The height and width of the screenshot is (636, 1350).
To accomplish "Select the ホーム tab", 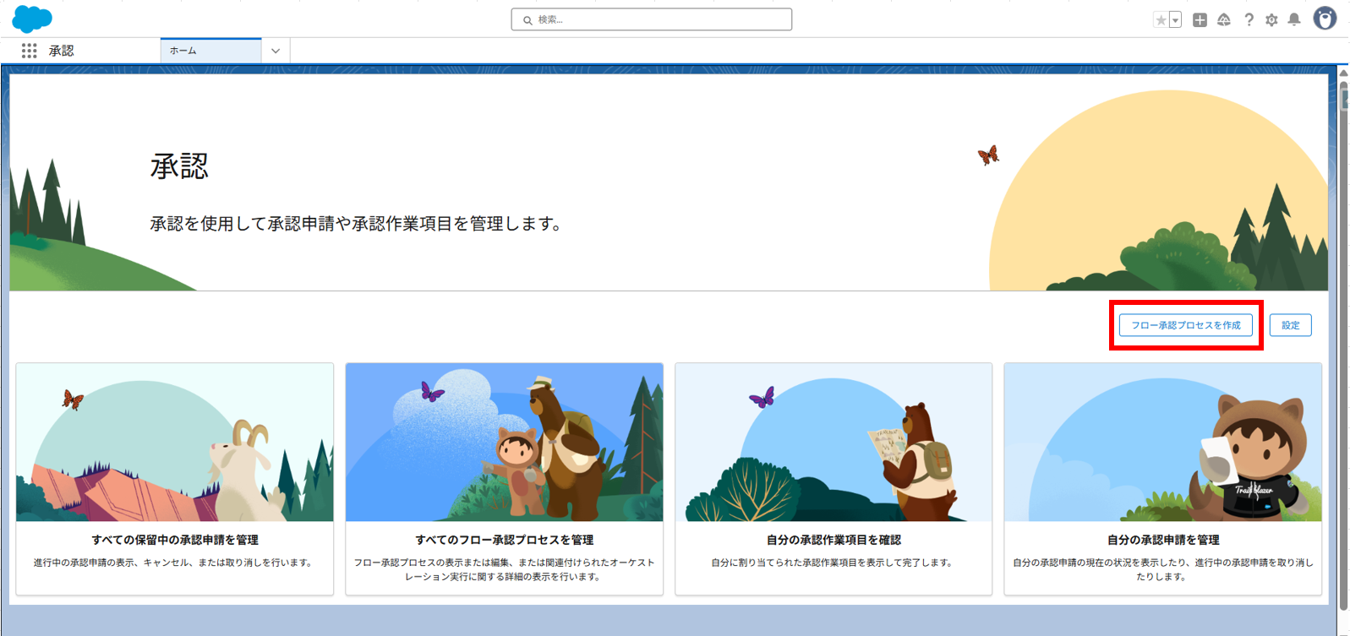I will [210, 51].
